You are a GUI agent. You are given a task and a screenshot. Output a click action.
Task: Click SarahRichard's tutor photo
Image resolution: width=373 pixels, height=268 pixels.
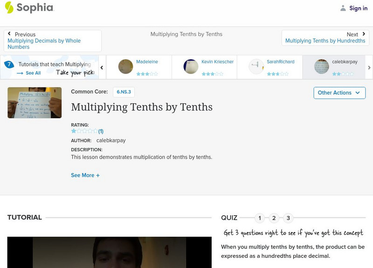click(256, 66)
